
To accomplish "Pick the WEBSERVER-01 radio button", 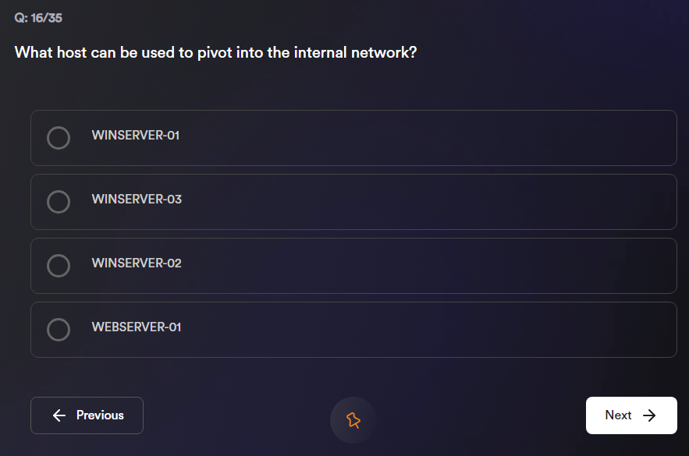I will click(59, 330).
